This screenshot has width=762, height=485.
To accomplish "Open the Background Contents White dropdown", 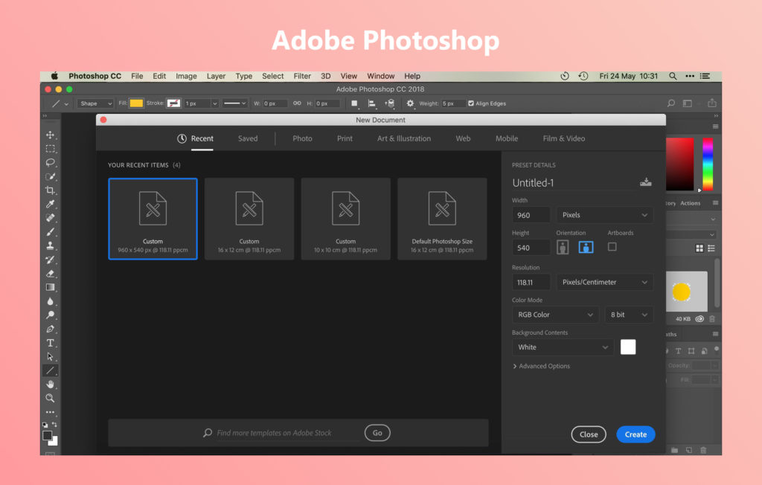I will 563,347.
